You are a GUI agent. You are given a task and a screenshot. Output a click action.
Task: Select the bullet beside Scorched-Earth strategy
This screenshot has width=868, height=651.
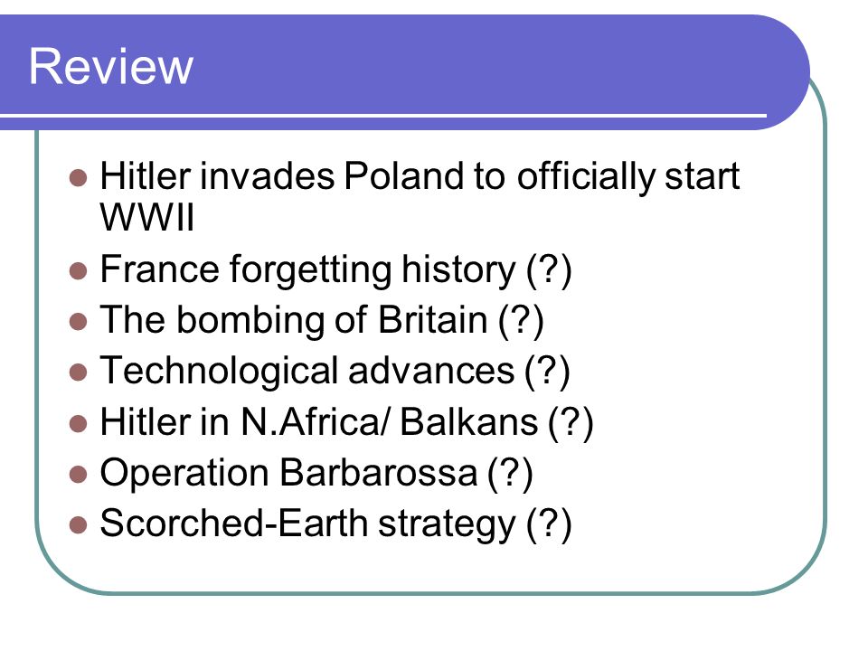(79, 524)
